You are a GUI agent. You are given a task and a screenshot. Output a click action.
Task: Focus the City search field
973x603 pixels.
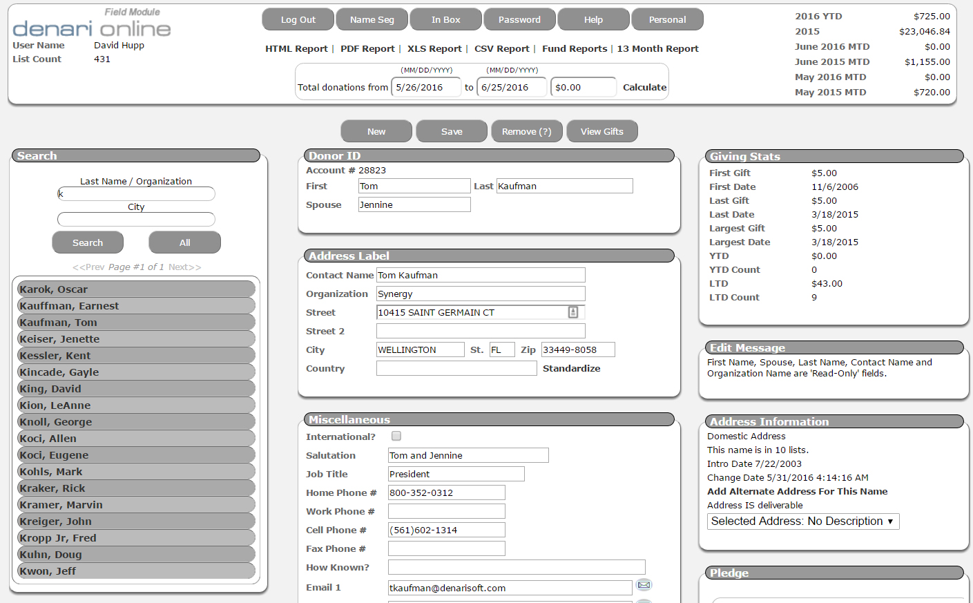(136, 219)
